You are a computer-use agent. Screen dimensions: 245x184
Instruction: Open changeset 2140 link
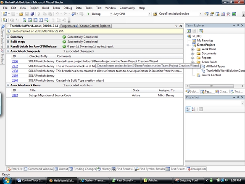click(15, 80)
